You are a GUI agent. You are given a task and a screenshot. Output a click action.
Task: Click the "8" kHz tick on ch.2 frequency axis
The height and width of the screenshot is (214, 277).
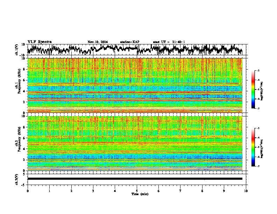coord(24,127)
